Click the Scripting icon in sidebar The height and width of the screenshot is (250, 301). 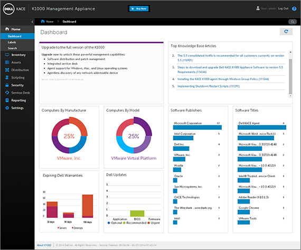[x=7, y=78]
